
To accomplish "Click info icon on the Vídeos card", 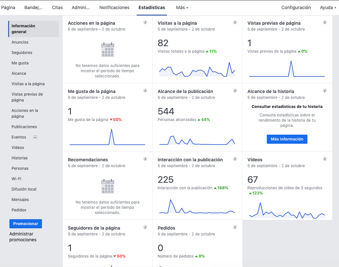I will click(324, 159).
